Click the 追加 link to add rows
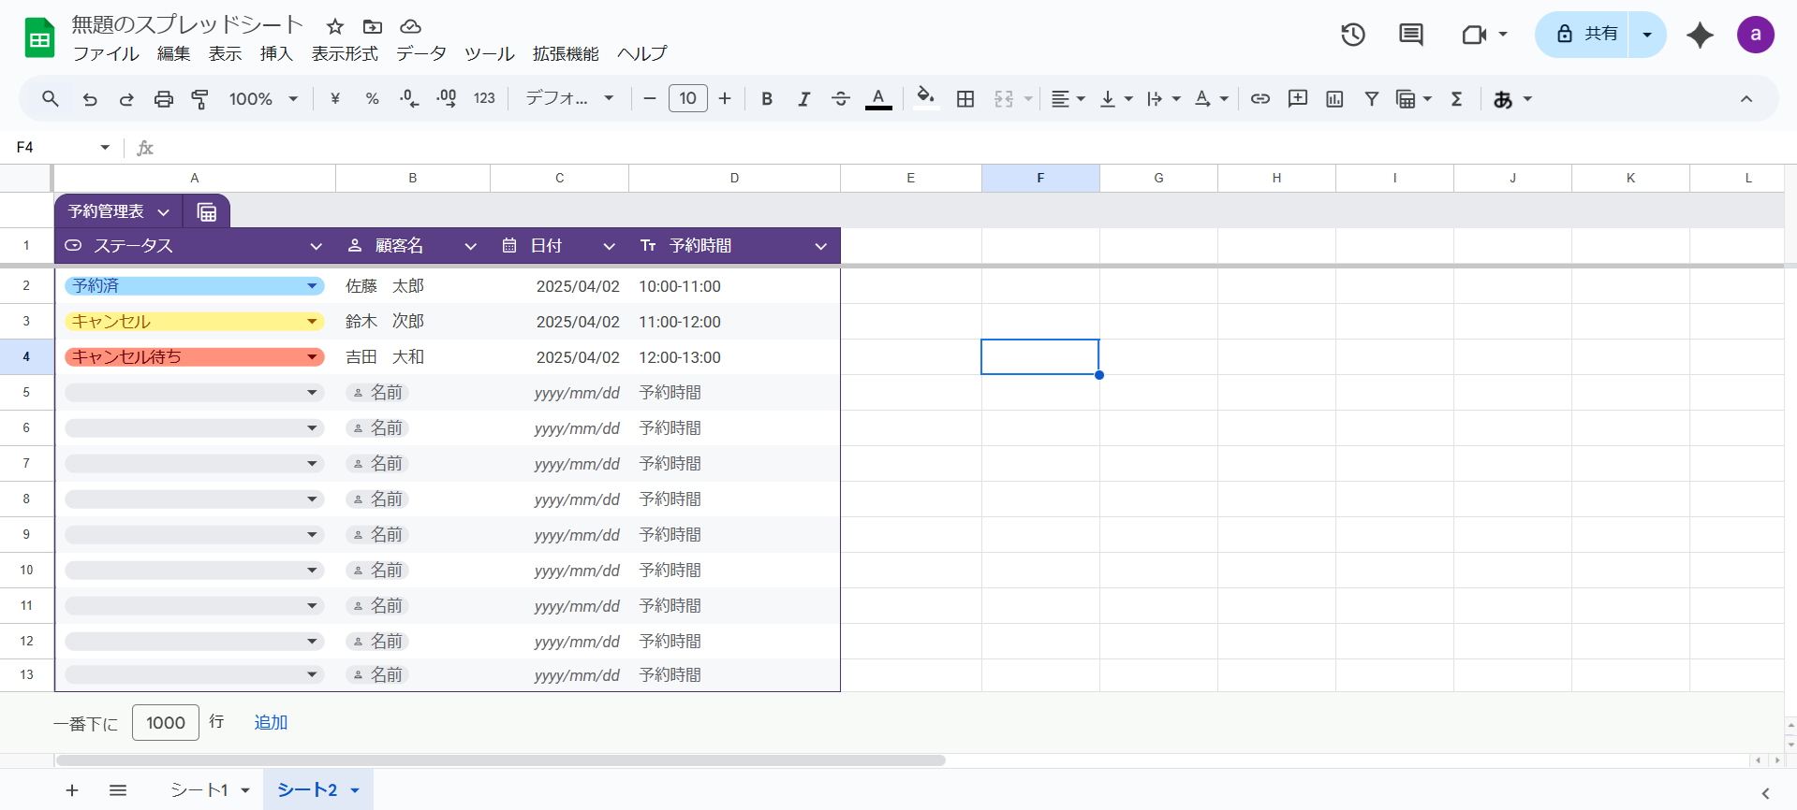 (271, 723)
